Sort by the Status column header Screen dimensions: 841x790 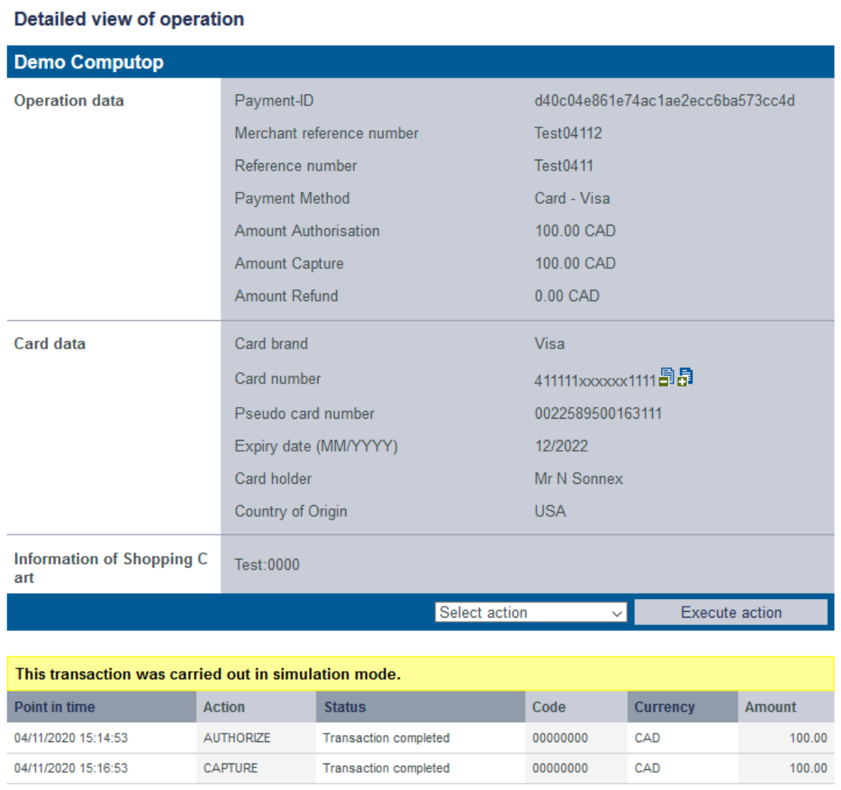tap(345, 707)
